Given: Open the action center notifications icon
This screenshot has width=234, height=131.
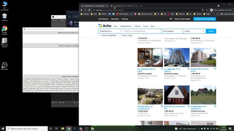Looking at the screenshot, I should [230, 128].
